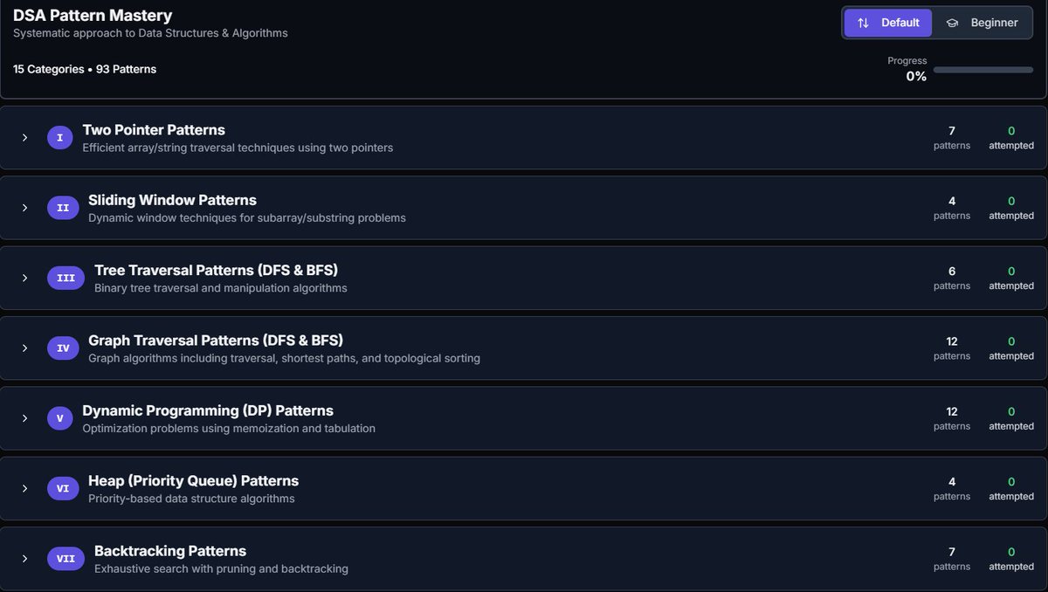Screen dimensions: 1048x592
Task: Click the roman numeral V badge
Action: click(59, 418)
